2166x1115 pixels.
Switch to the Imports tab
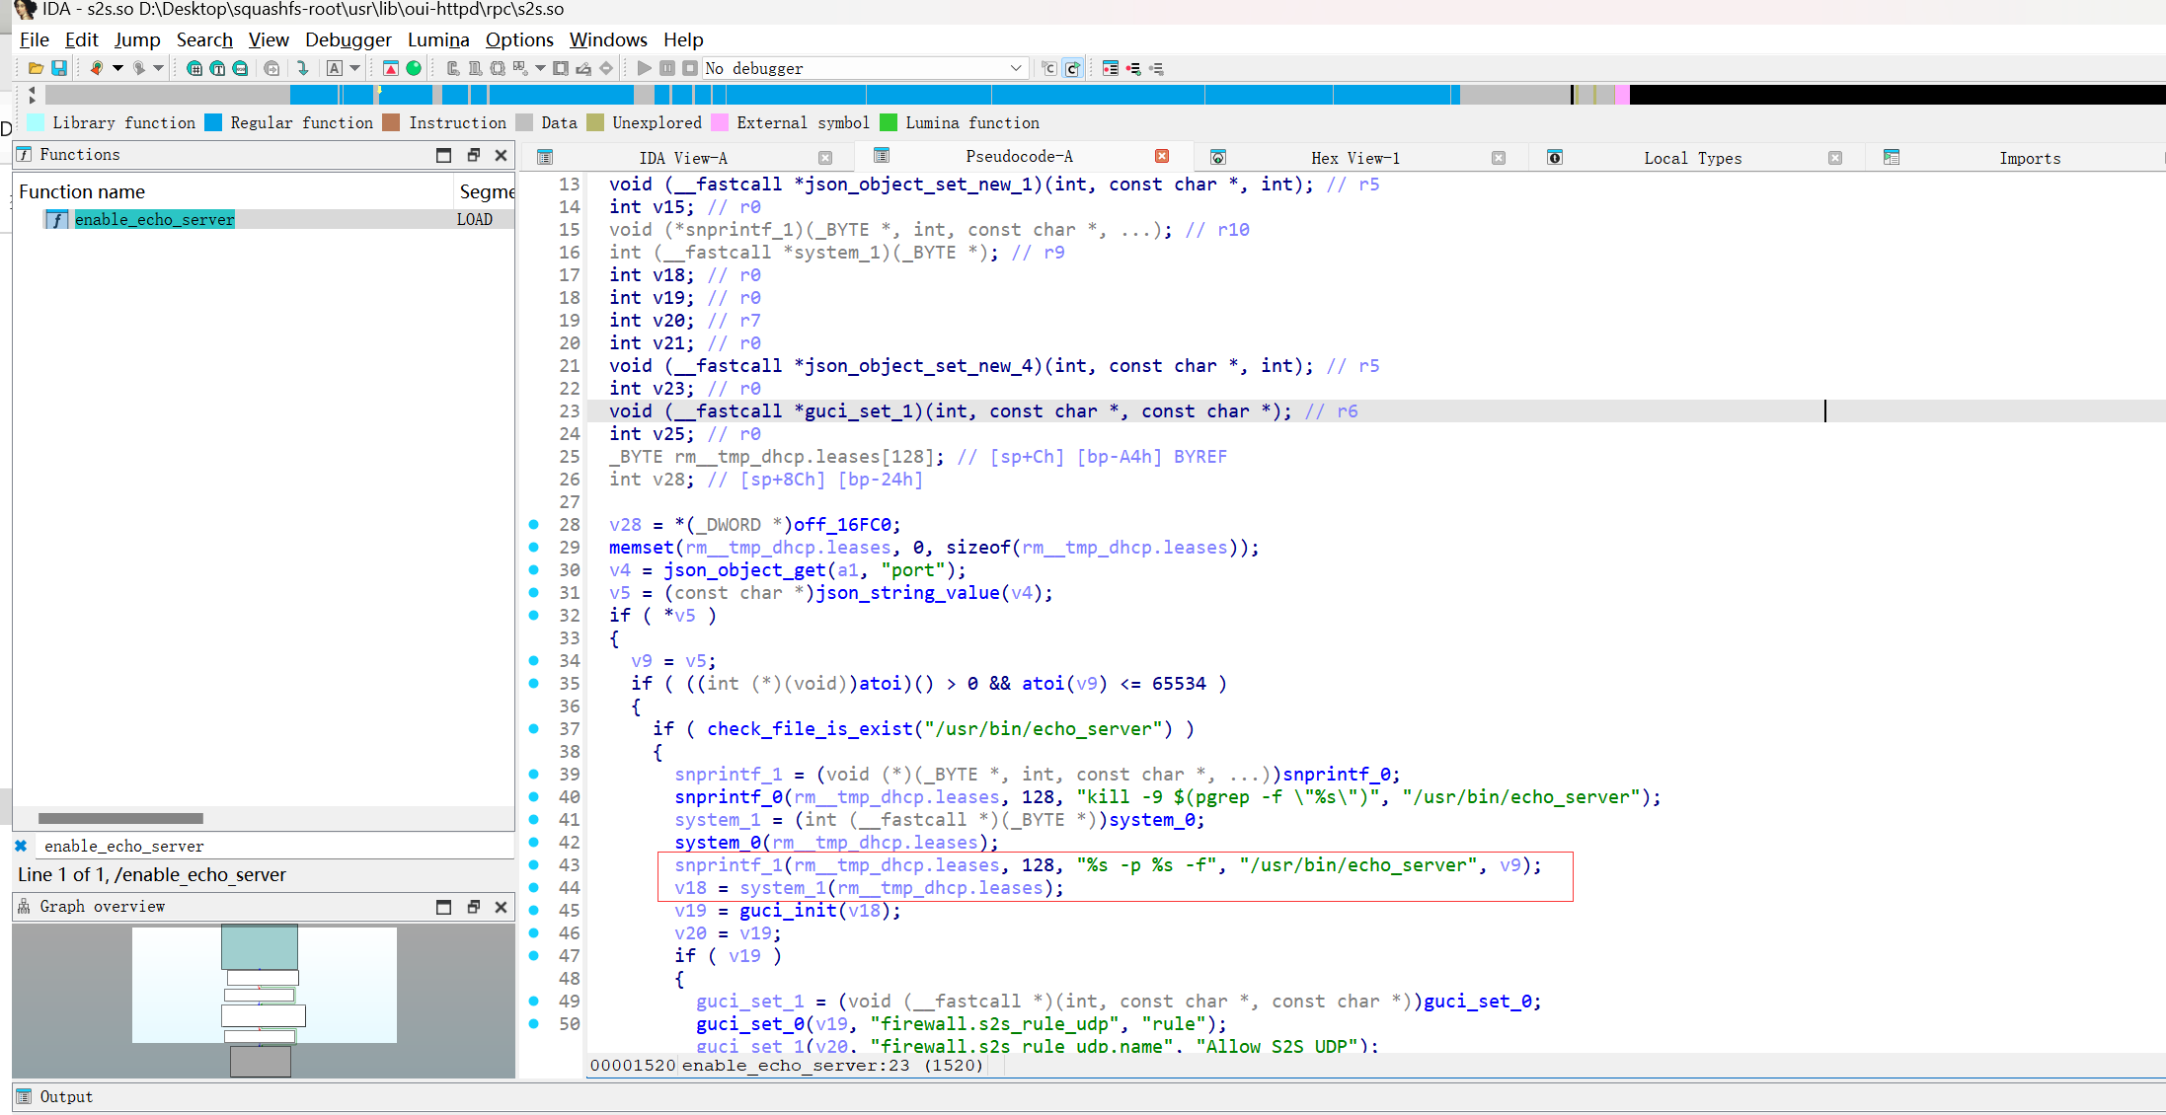tap(2030, 158)
